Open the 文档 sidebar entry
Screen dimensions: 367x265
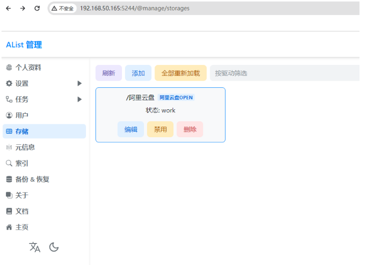pos(22,211)
